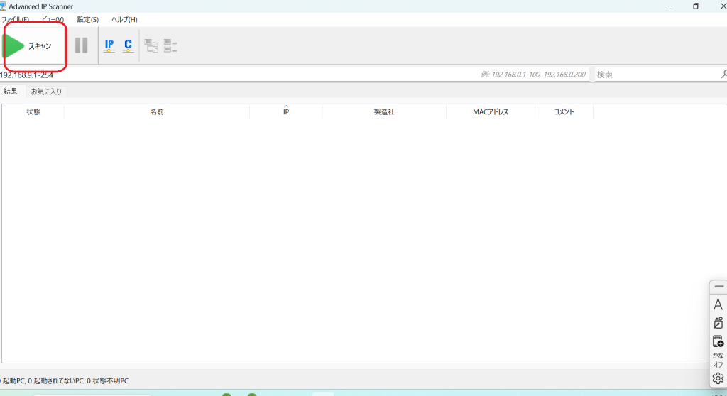Click the search magnifier icon
This screenshot has width=727, height=396.
[x=723, y=74]
